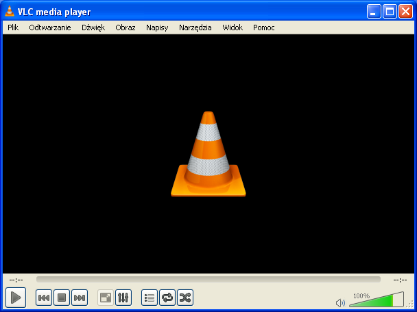Open the Plik menu
This screenshot has height=312, width=417.
[13, 27]
